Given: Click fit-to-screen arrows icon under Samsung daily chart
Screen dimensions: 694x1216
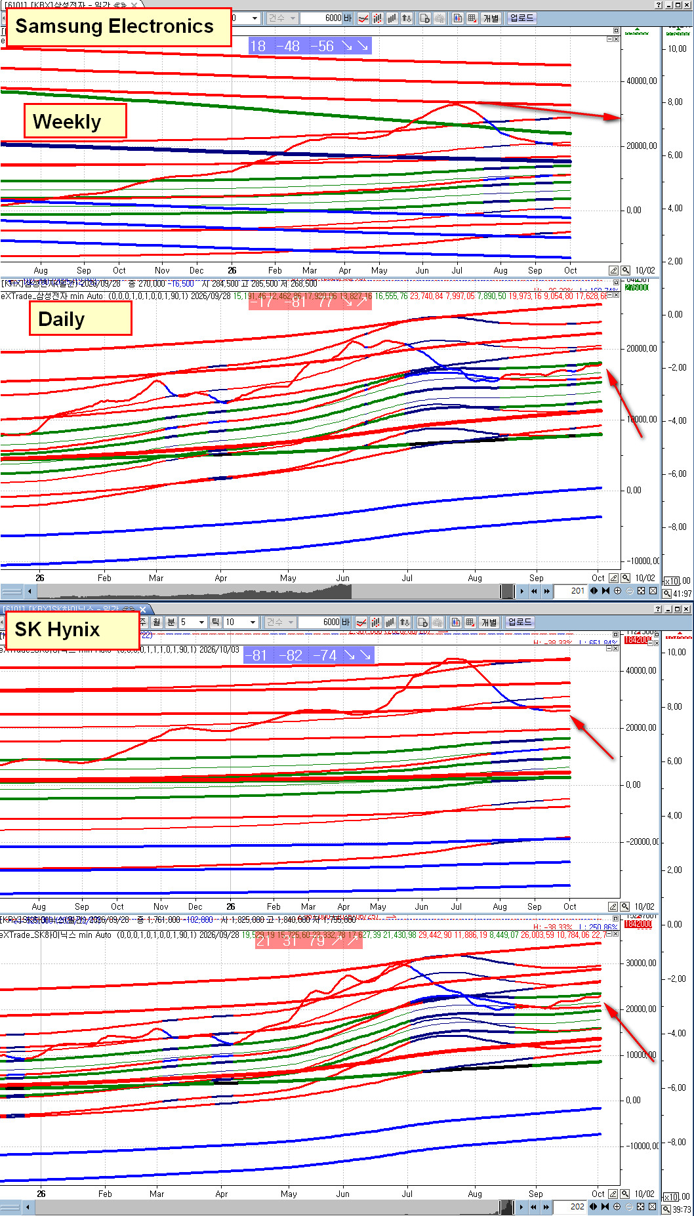Looking at the screenshot, I should coord(641,591).
